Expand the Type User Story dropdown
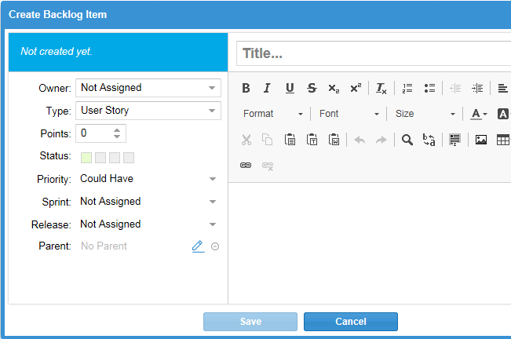This screenshot has width=511, height=339. point(148,111)
